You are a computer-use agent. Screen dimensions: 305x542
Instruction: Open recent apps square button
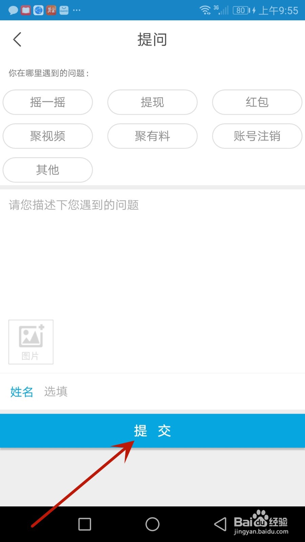pos(85,524)
